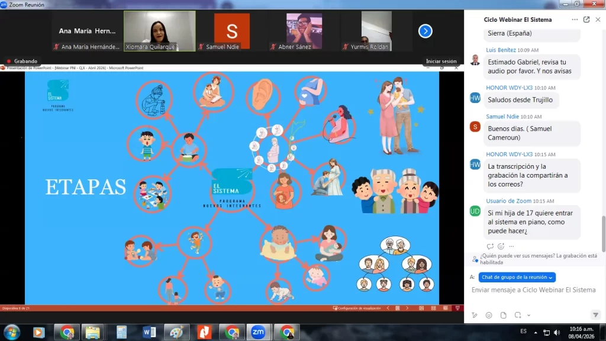The width and height of the screenshot is (606, 341).
Task: Click the attach file icon in chat
Action: tap(503, 315)
